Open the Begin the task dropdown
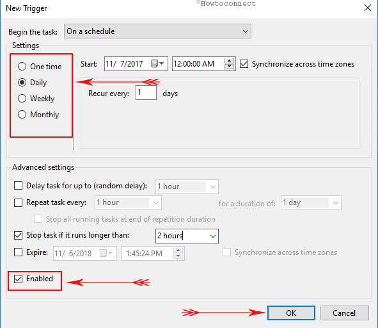This screenshot has height=328, width=378. pyautogui.click(x=157, y=31)
